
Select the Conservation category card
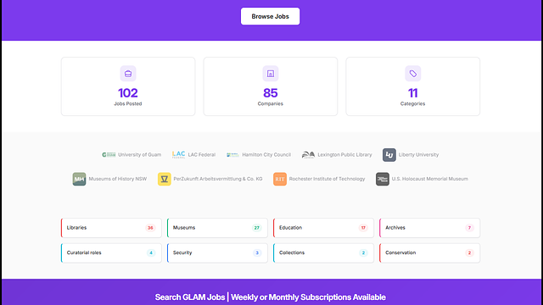pyautogui.click(x=430, y=252)
